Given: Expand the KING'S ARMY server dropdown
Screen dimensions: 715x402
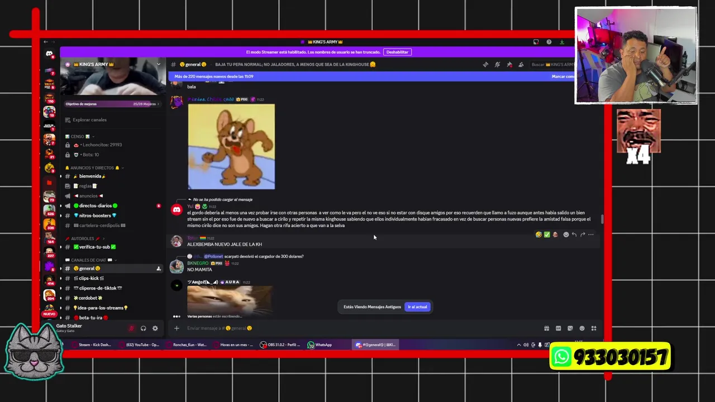Looking at the screenshot, I should point(158,64).
